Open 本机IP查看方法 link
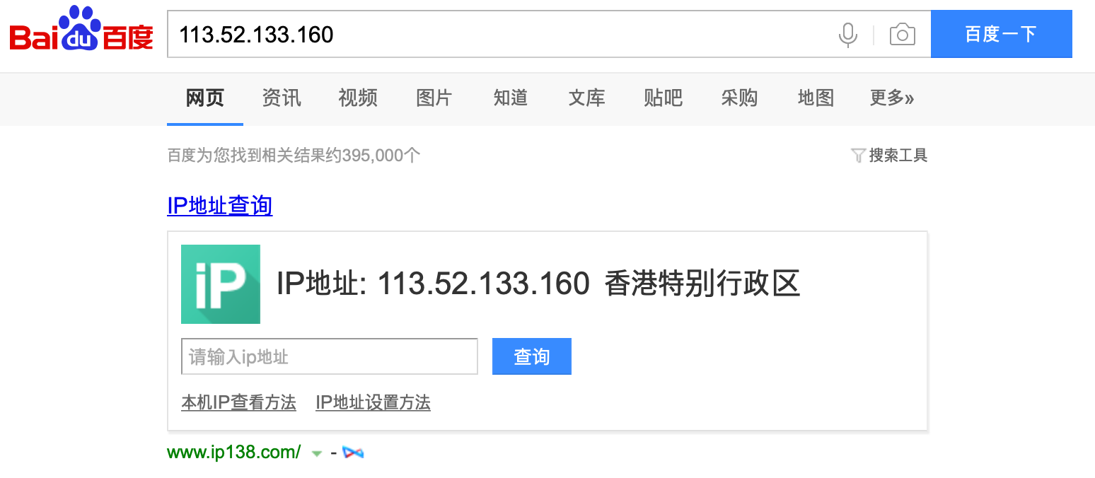 tap(238, 403)
